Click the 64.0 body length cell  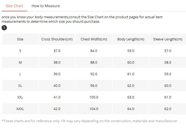coord(131,109)
